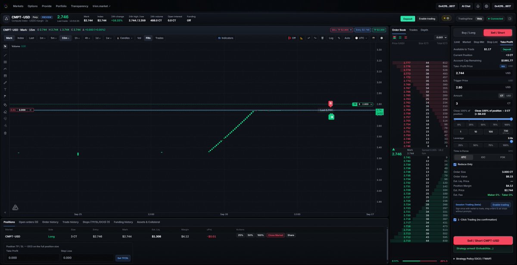Click the leverage slider handle

[511, 141]
